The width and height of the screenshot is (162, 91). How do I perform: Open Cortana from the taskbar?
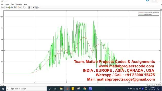[50, 89]
